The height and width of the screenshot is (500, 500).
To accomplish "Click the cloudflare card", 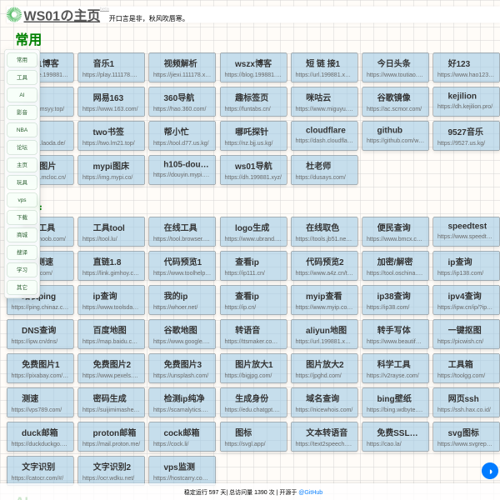I will pyautogui.click(x=324, y=136).
